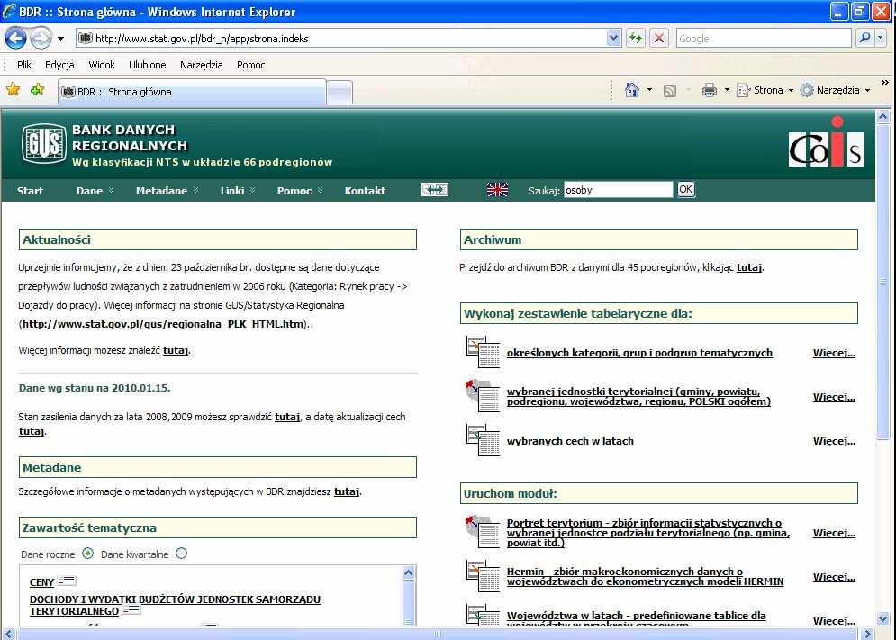Click the COIS logo
Screen dimensions: 896x640
click(827, 143)
